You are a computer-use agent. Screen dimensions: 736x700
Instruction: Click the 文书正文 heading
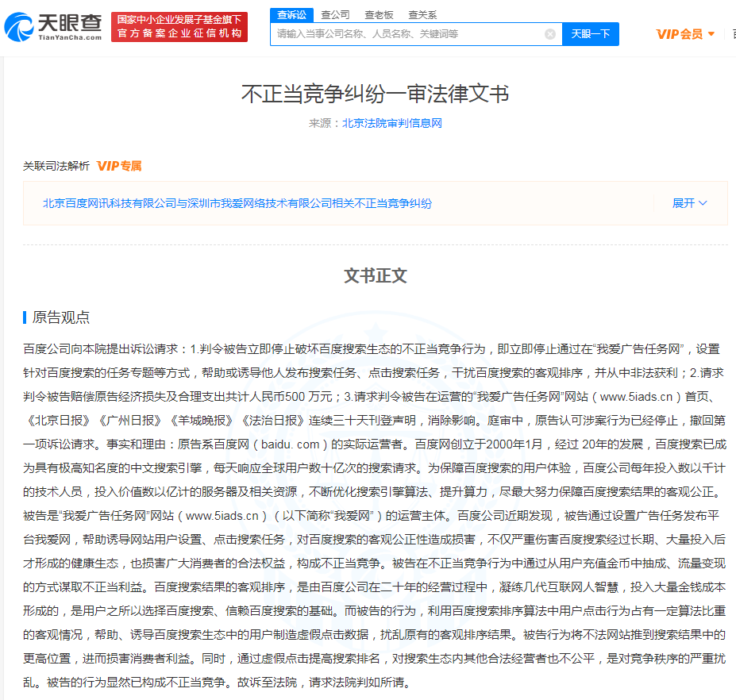click(x=375, y=276)
